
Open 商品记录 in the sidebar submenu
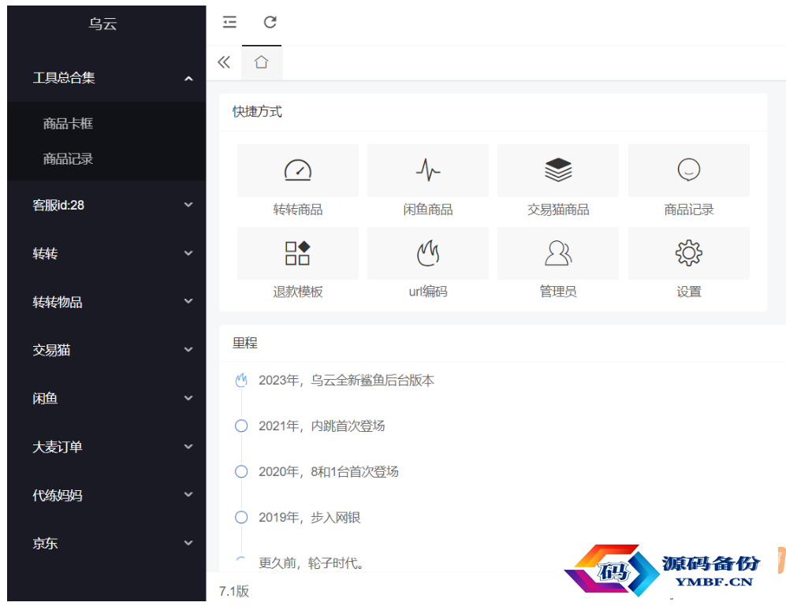pyautogui.click(x=68, y=159)
